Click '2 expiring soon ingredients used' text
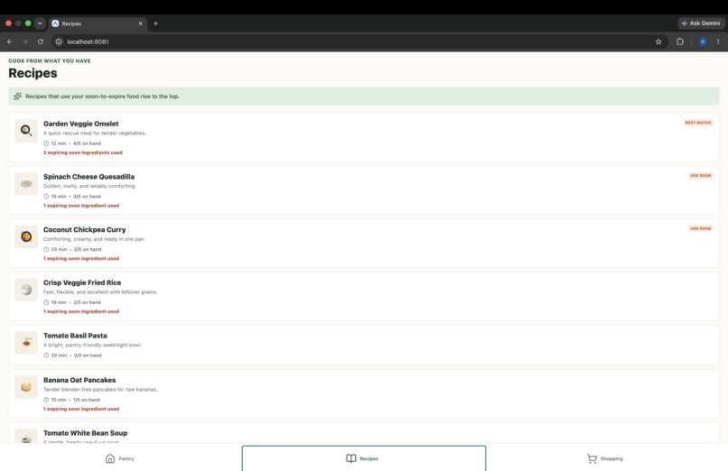728x471 pixels. pos(82,152)
